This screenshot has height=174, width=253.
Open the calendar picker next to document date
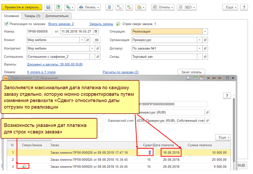96,32
